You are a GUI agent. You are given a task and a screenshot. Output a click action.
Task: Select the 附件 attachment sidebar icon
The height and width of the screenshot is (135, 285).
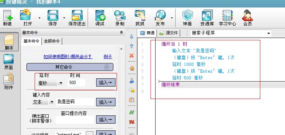(9, 81)
